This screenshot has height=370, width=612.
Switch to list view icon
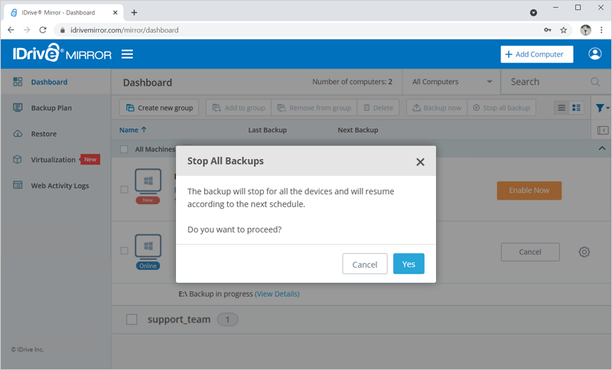[562, 108]
